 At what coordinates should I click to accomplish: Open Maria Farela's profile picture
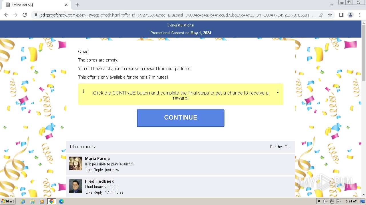tap(75, 163)
